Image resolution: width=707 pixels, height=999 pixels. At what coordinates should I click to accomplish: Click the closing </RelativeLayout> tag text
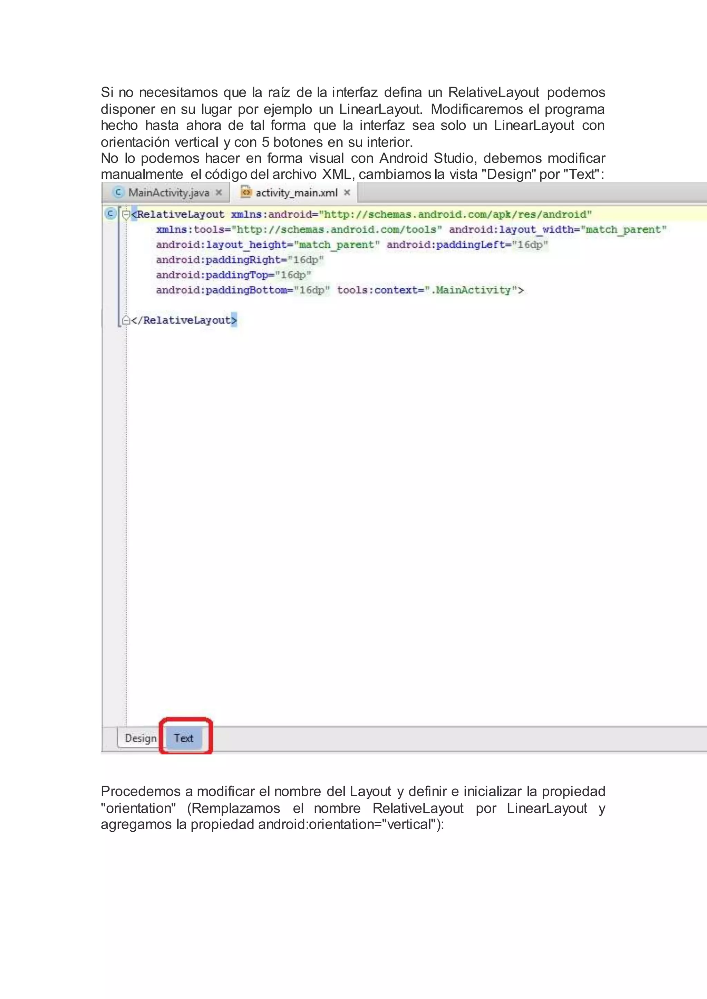pos(184,321)
